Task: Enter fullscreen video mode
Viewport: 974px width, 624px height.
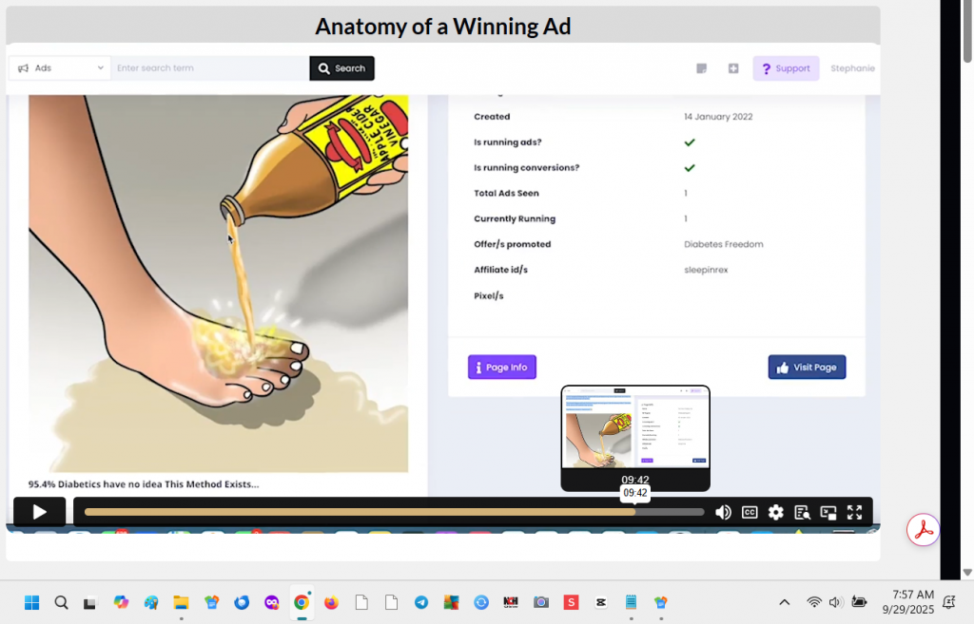Action: 854,512
